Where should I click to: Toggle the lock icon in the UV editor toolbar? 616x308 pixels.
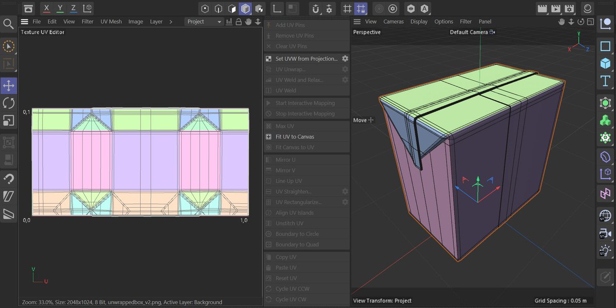[x=239, y=22]
